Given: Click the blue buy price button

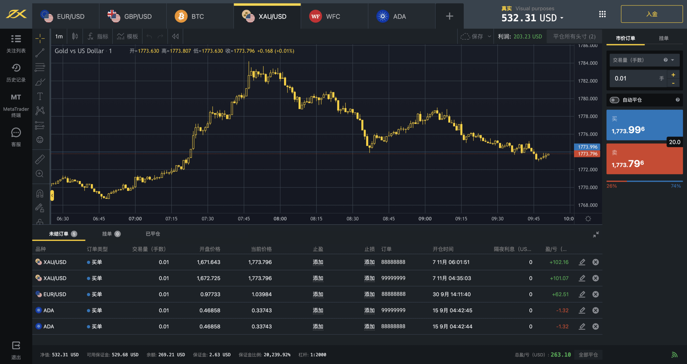Looking at the screenshot, I should coord(644,125).
